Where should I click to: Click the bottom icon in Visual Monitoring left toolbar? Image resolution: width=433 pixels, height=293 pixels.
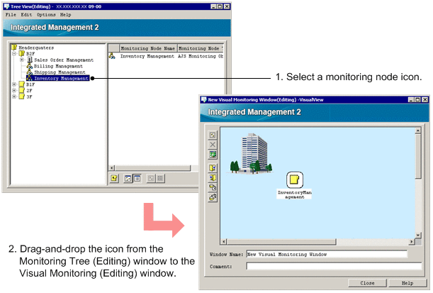(213, 197)
